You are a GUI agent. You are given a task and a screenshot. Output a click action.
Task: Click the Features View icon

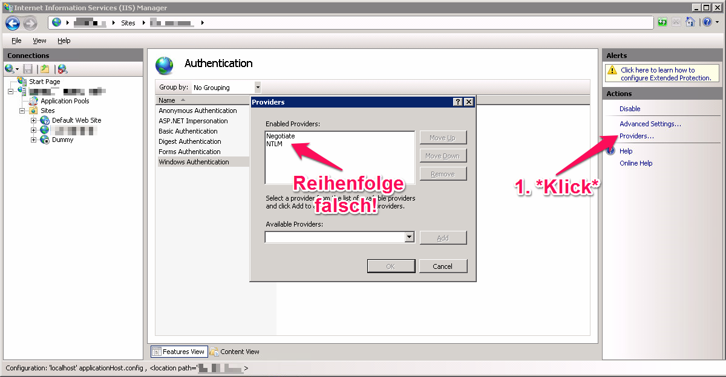coord(157,352)
